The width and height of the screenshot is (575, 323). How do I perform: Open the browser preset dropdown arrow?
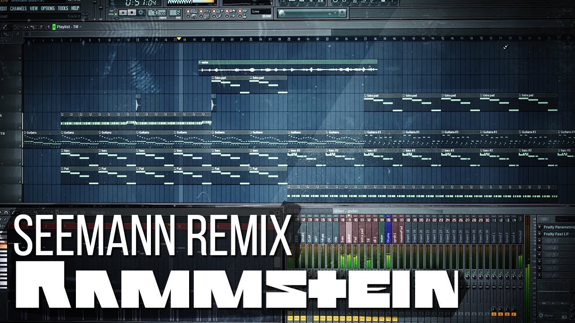pos(335,13)
